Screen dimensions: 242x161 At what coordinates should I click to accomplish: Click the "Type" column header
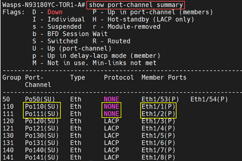tap(78, 78)
